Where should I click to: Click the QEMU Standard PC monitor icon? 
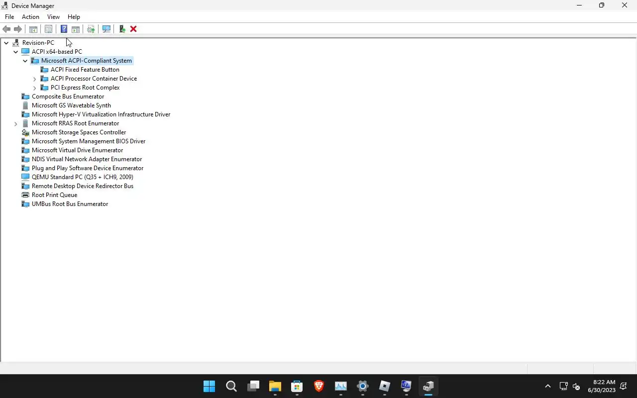coord(26,177)
